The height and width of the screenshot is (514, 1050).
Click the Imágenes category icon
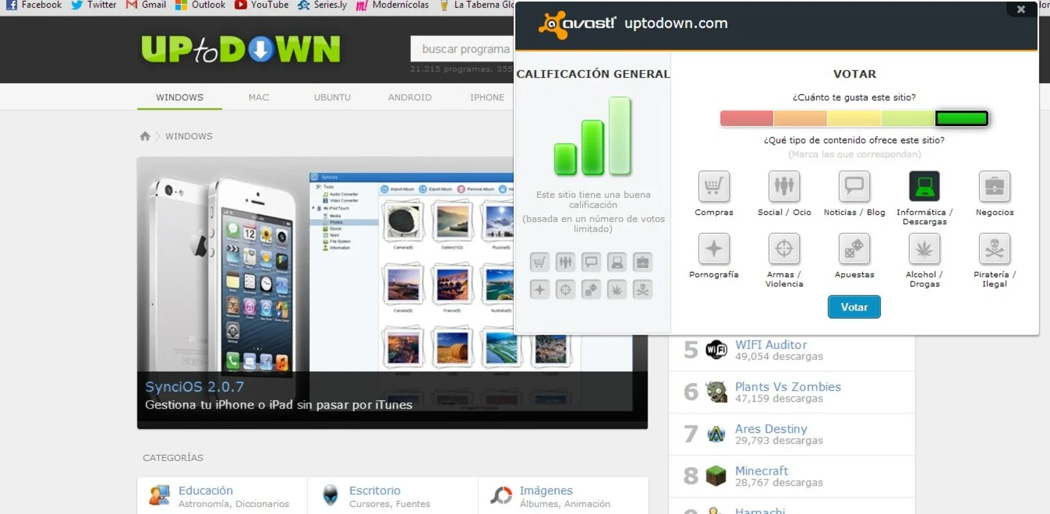[501, 495]
